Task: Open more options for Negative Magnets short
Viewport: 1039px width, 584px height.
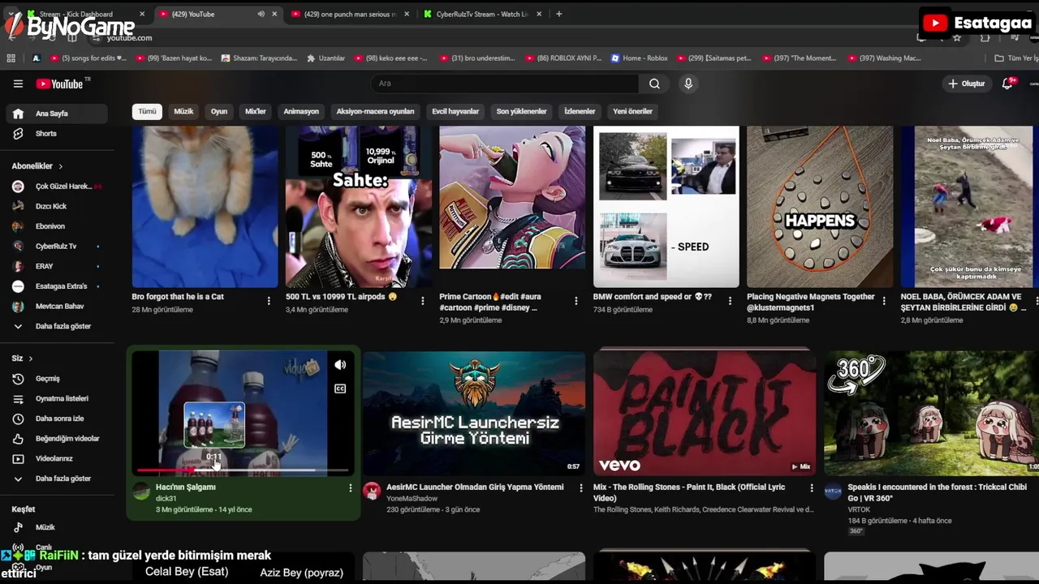Action: tap(884, 301)
